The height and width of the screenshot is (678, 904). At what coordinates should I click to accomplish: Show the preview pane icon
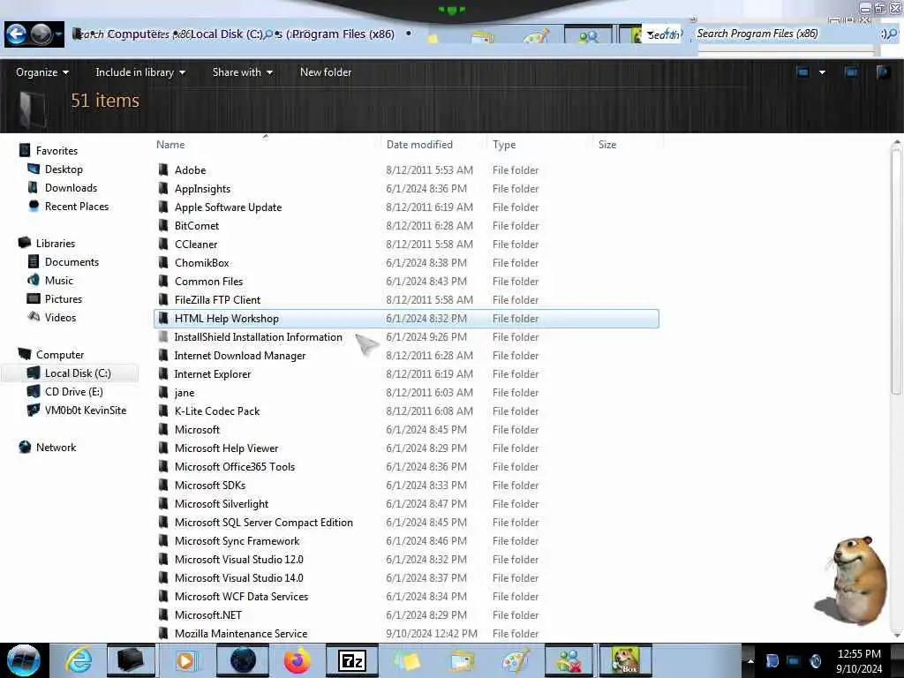851,72
